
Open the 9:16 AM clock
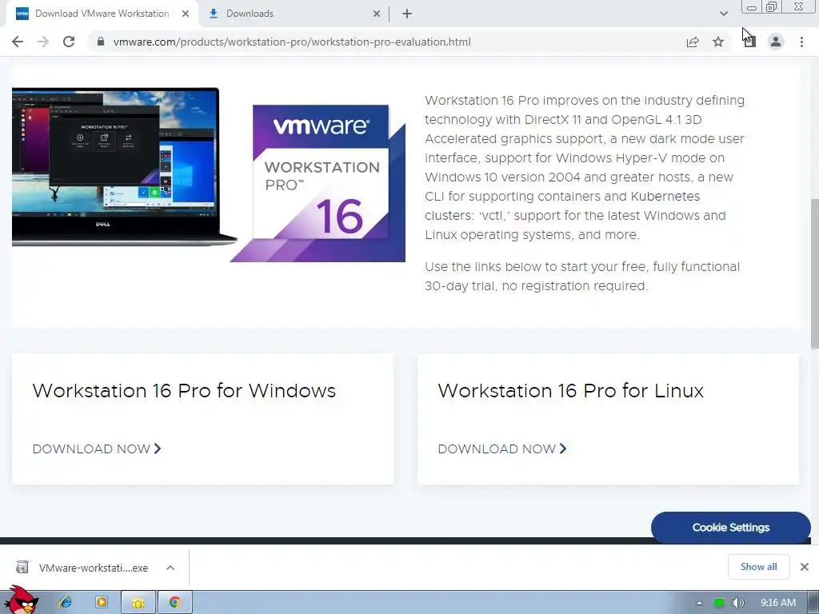tap(777, 603)
